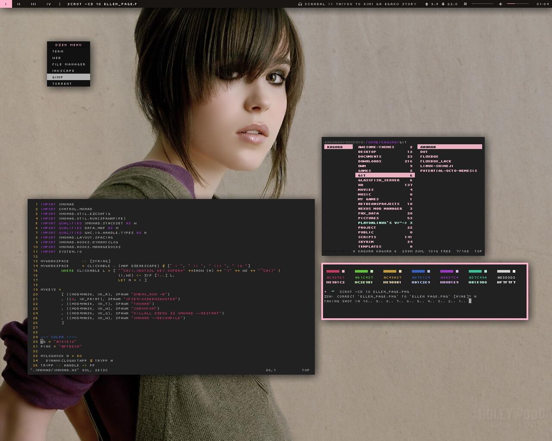552x441 pixels.
Task: Select the SKYRIM directory in ranger
Action: click(x=385, y=242)
